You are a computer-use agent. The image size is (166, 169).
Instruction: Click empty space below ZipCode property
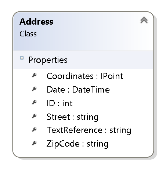click(x=83, y=152)
